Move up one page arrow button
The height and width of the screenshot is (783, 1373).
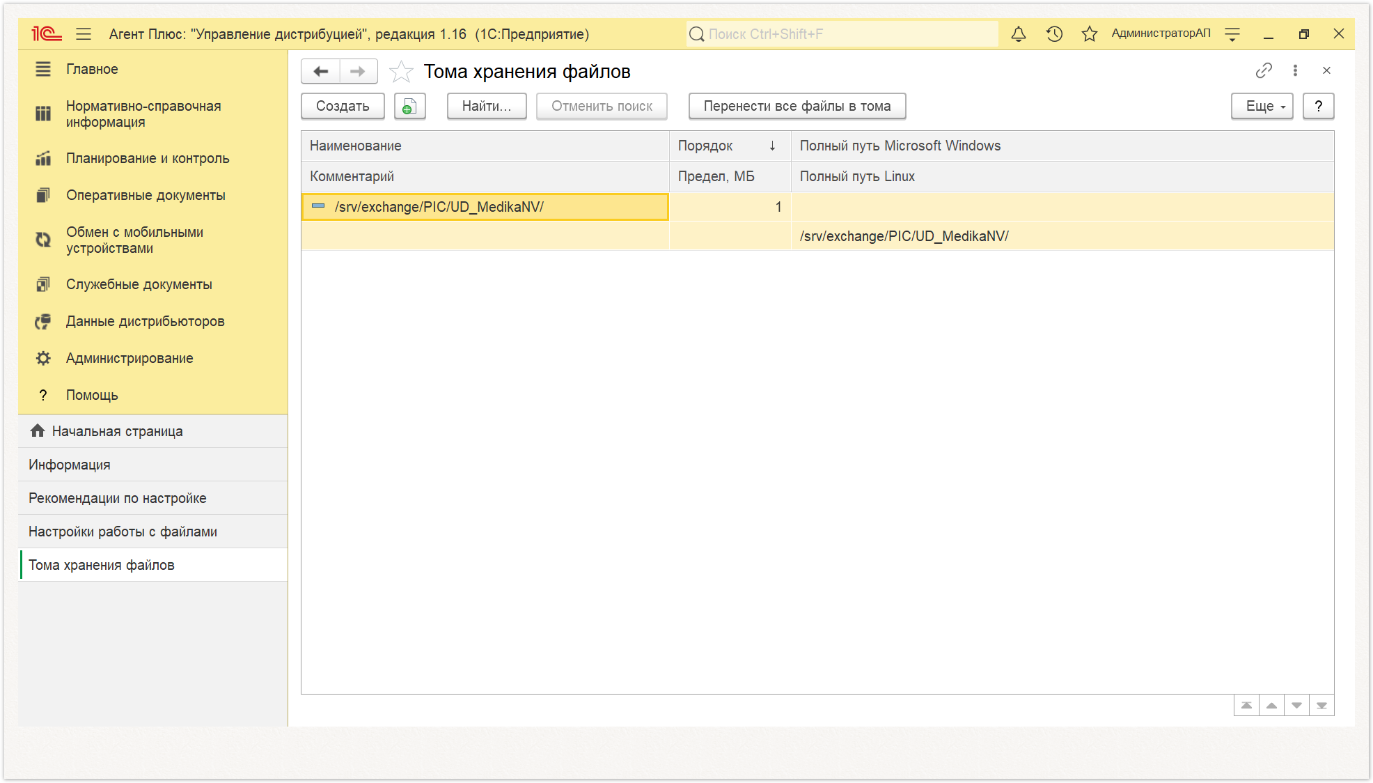point(1271,706)
